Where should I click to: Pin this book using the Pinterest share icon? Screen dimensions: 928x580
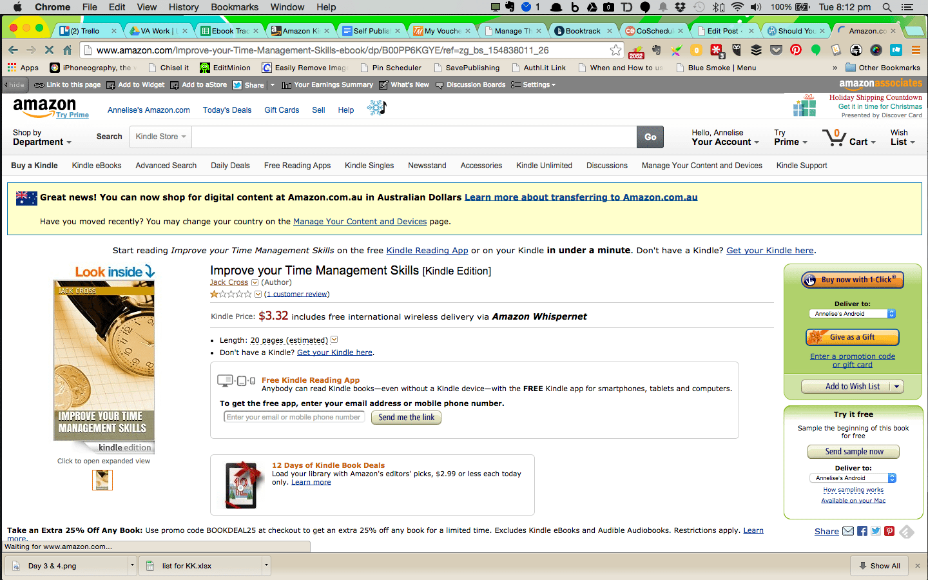(889, 531)
